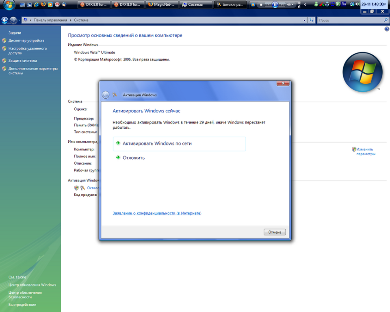The height and width of the screenshot is (312, 390).
Task: Switch to MagicNet taskbar window
Action: (x=161, y=4)
